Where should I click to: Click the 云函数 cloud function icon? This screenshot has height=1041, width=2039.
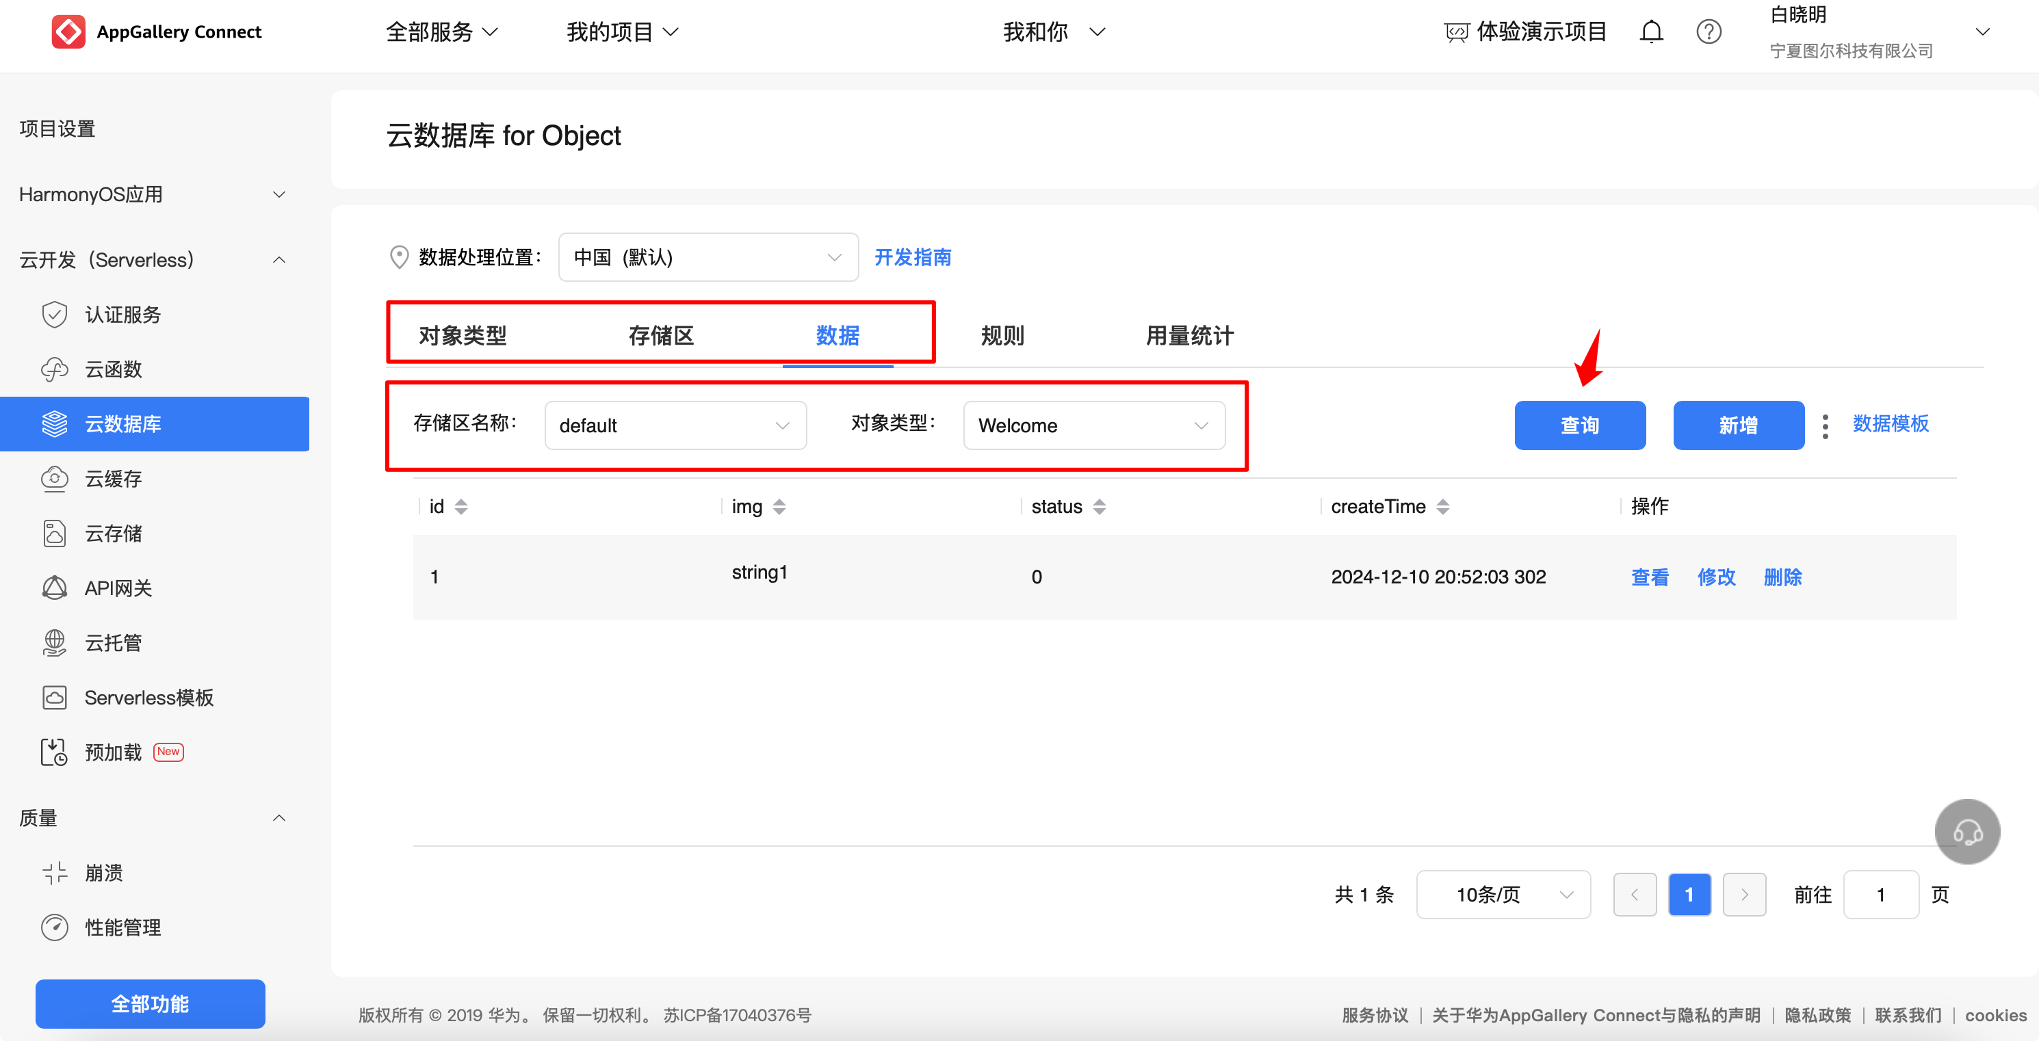click(55, 369)
